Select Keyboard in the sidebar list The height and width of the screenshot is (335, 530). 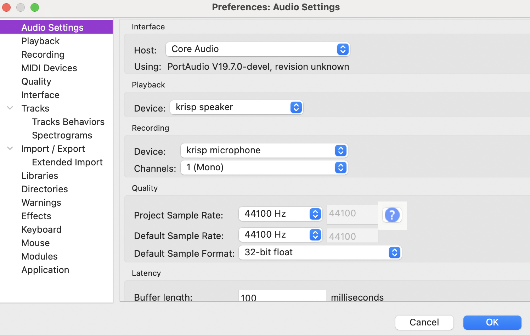coord(41,229)
